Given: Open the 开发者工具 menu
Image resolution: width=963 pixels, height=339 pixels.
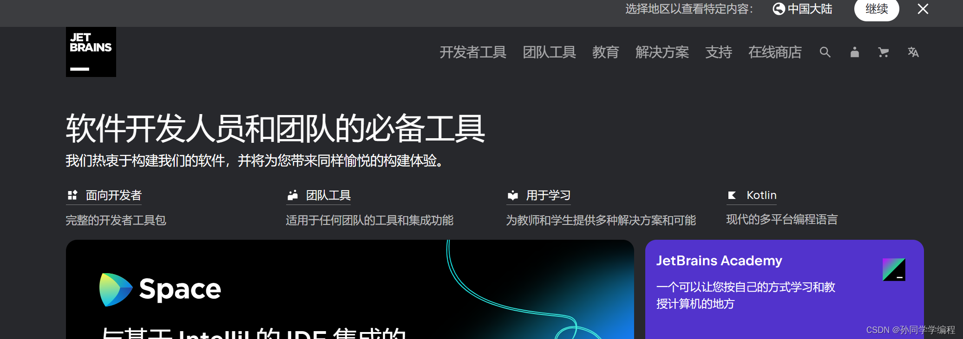Looking at the screenshot, I should 473,52.
